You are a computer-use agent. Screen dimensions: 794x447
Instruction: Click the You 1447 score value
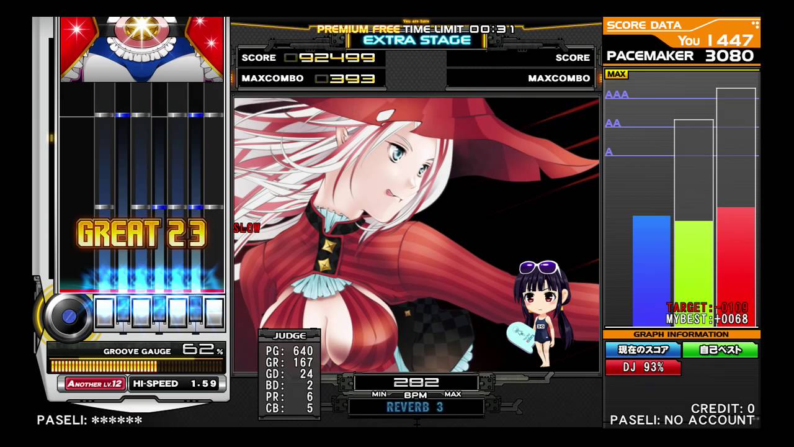[x=715, y=40]
